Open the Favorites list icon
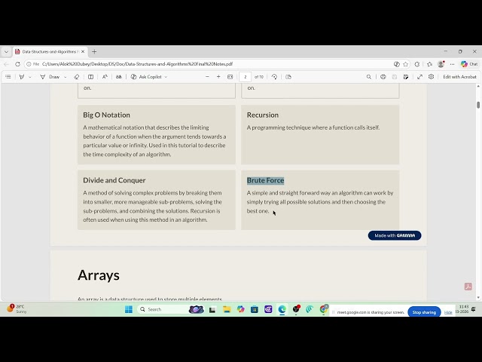Viewport: 482px width, 362px height. [x=429, y=64]
